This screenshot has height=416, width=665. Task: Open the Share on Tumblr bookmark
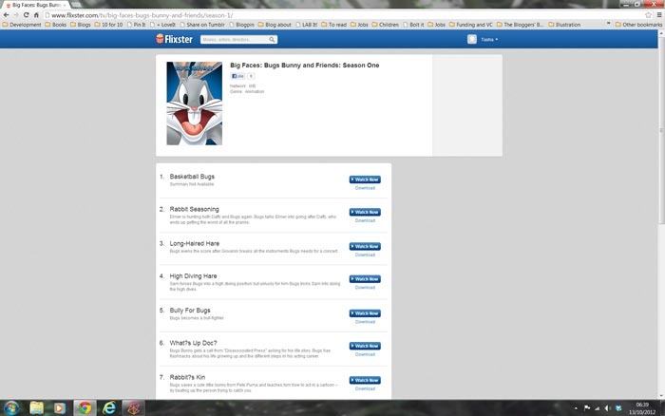[x=202, y=25]
